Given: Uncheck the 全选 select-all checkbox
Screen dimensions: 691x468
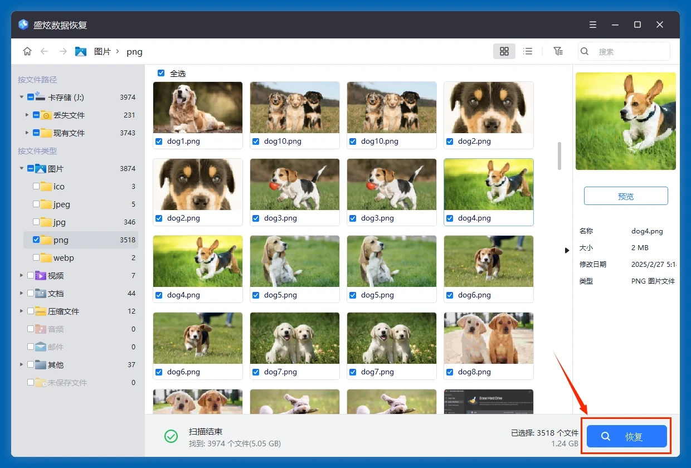Looking at the screenshot, I should 161,73.
